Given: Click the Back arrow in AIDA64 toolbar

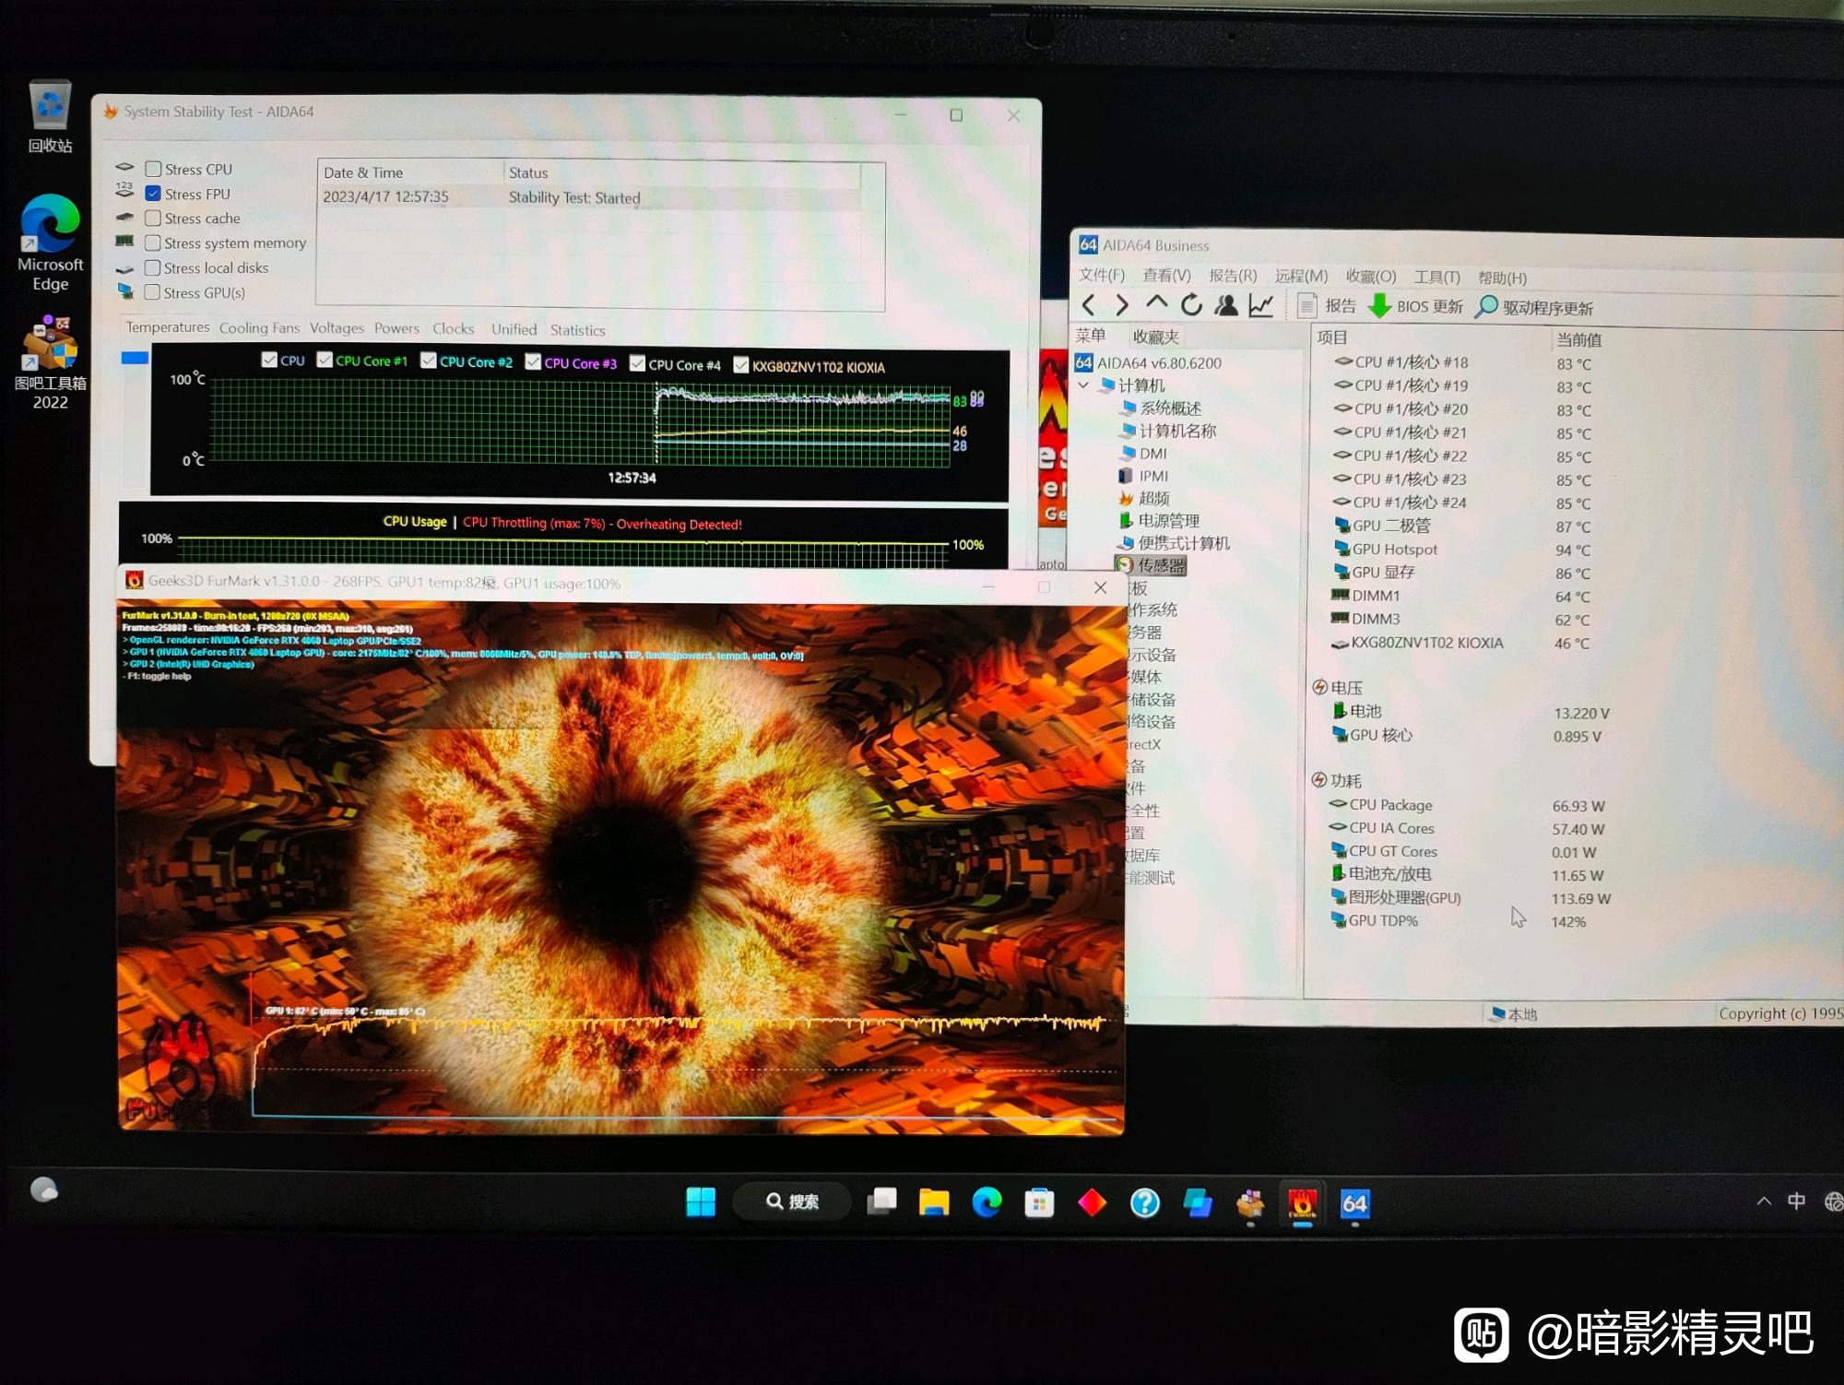Looking at the screenshot, I should click(1089, 305).
